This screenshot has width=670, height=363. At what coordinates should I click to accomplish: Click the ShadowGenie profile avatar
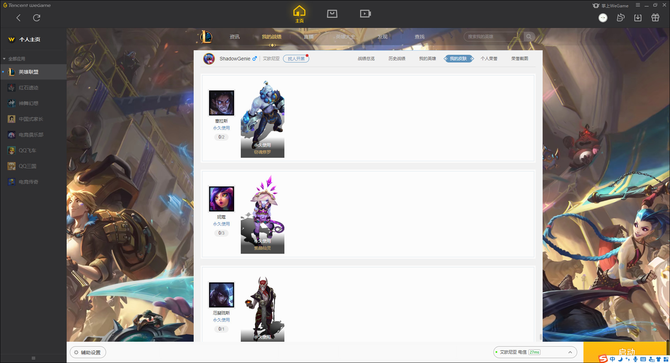click(209, 59)
